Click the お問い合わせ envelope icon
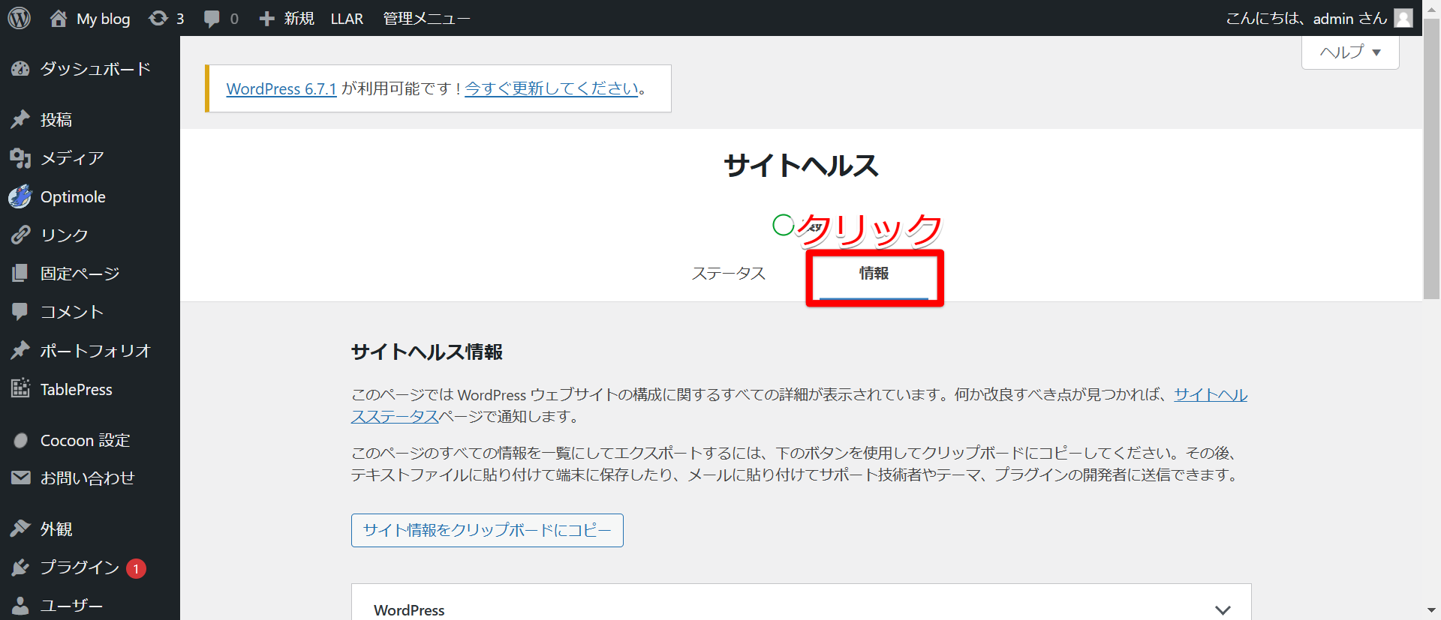The width and height of the screenshot is (1441, 620). click(20, 478)
